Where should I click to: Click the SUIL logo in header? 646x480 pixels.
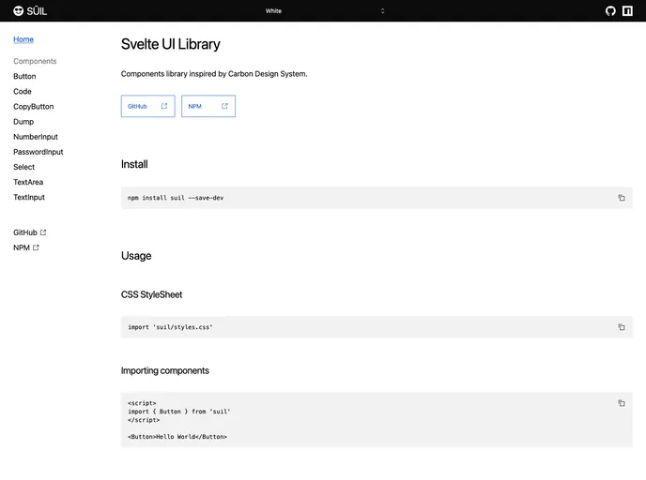(x=30, y=11)
